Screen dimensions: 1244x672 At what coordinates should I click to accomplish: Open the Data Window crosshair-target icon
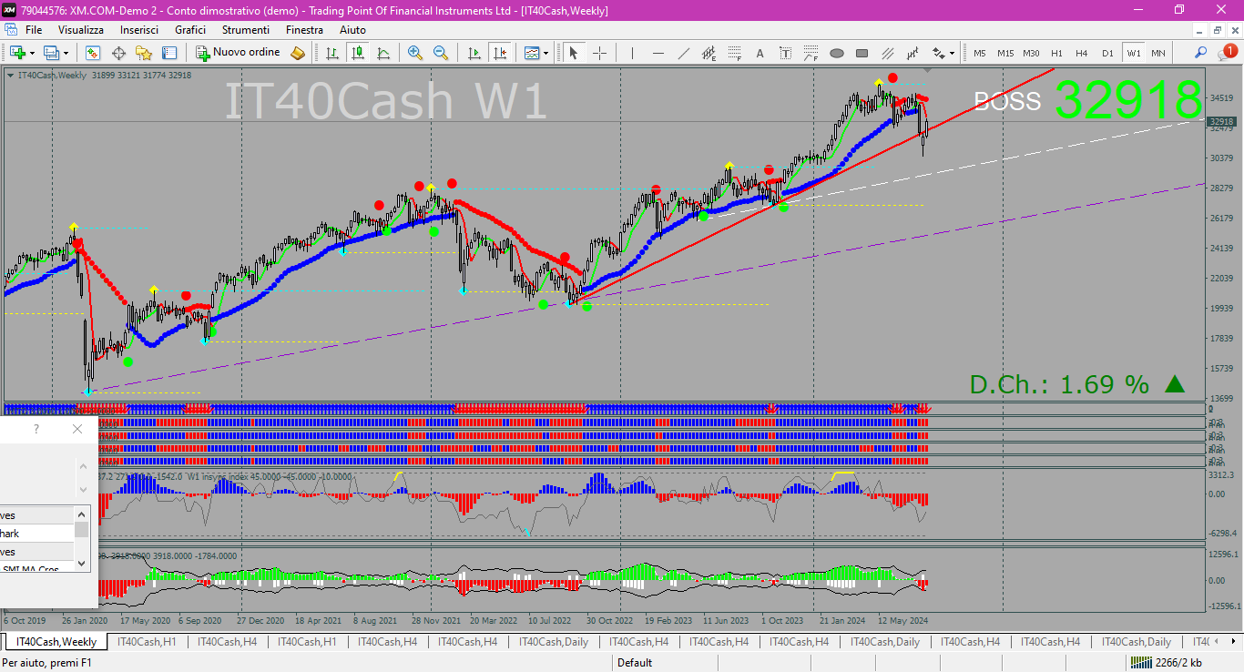(118, 53)
